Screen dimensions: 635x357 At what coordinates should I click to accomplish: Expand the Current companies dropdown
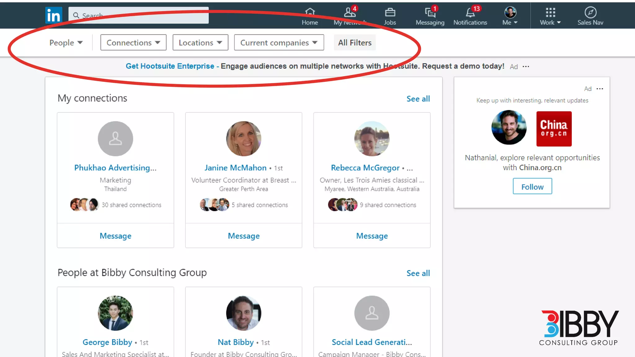[x=279, y=42]
